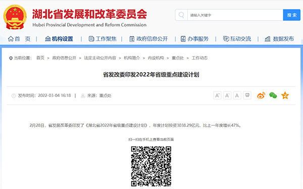Share article to WeChat
Image resolution: width=303 pixels, height=189 pixels.
click(273, 96)
